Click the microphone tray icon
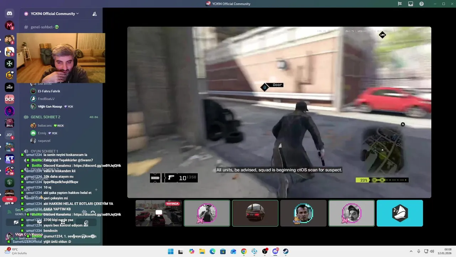The image size is (456, 257). pos(419,251)
